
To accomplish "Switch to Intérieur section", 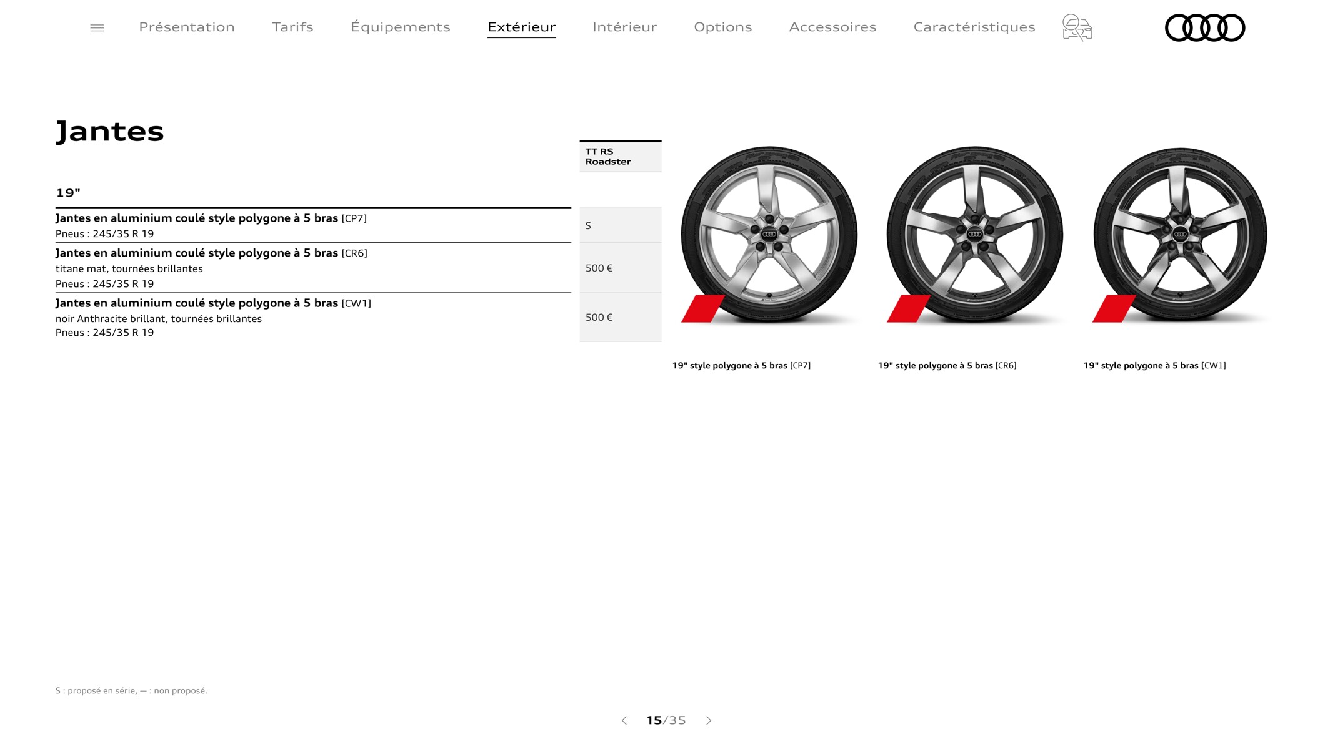I will pos(625,27).
